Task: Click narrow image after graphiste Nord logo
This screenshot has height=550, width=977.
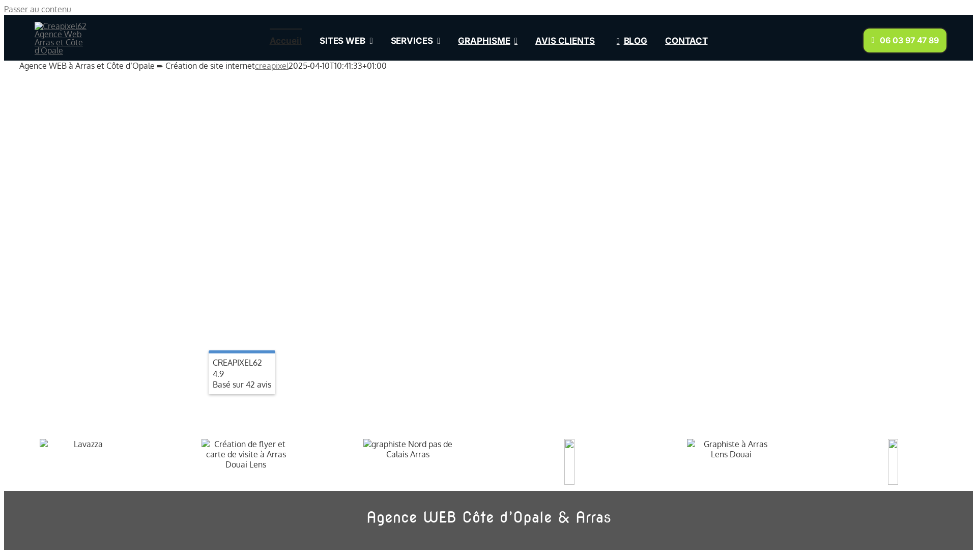Action: (569, 461)
